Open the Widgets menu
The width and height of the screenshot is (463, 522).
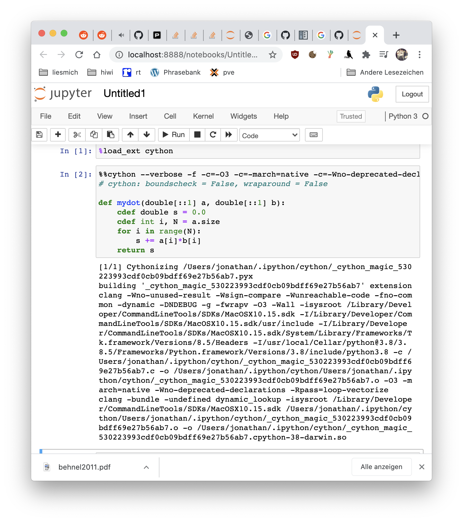pyautogui.click(x=243, y=116)
